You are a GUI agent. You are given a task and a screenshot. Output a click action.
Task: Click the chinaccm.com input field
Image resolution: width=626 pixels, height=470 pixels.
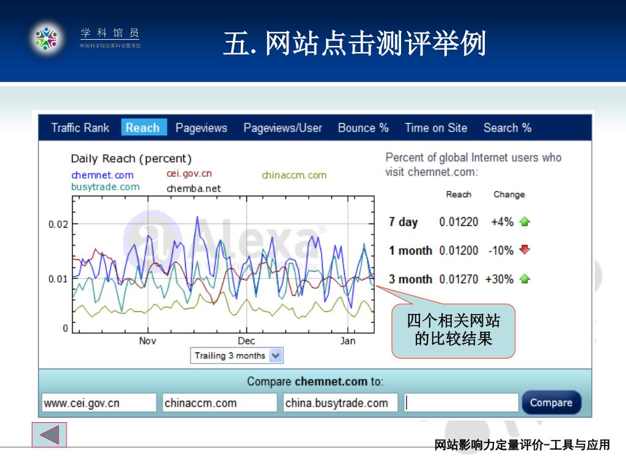219,403
